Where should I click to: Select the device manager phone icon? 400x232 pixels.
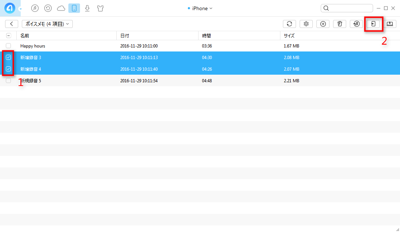pyautogui.click(x=74, y=8)
